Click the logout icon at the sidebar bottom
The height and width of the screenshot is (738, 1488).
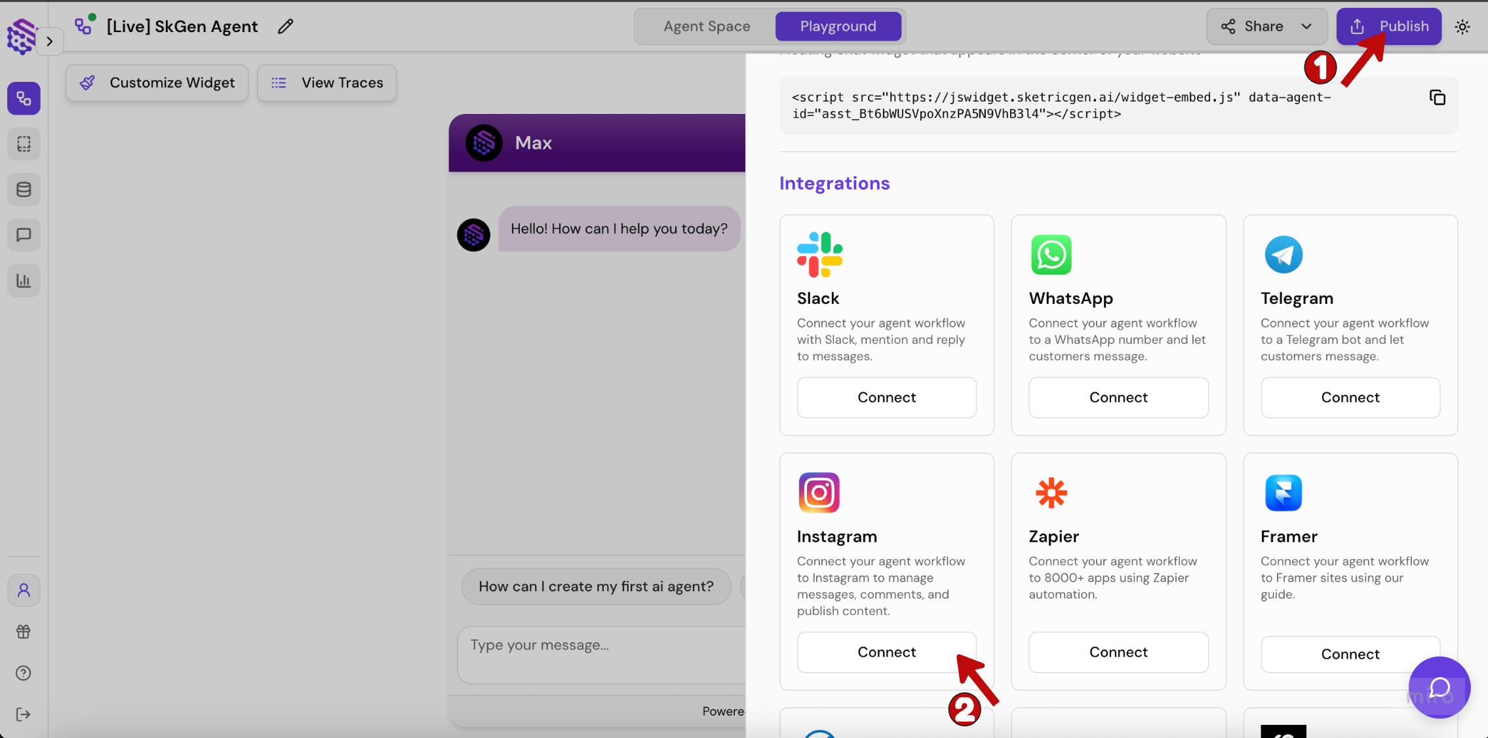coord(24,714)
